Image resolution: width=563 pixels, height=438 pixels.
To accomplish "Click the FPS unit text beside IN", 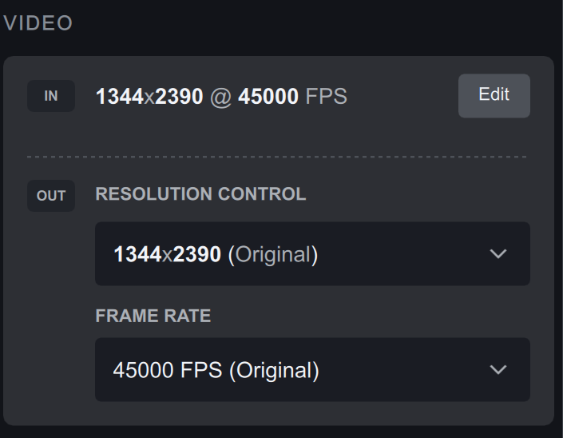I will pos(326,97).
